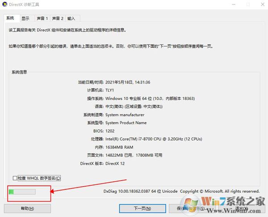Click the 帮助(H) button

[x=27, y=209]
